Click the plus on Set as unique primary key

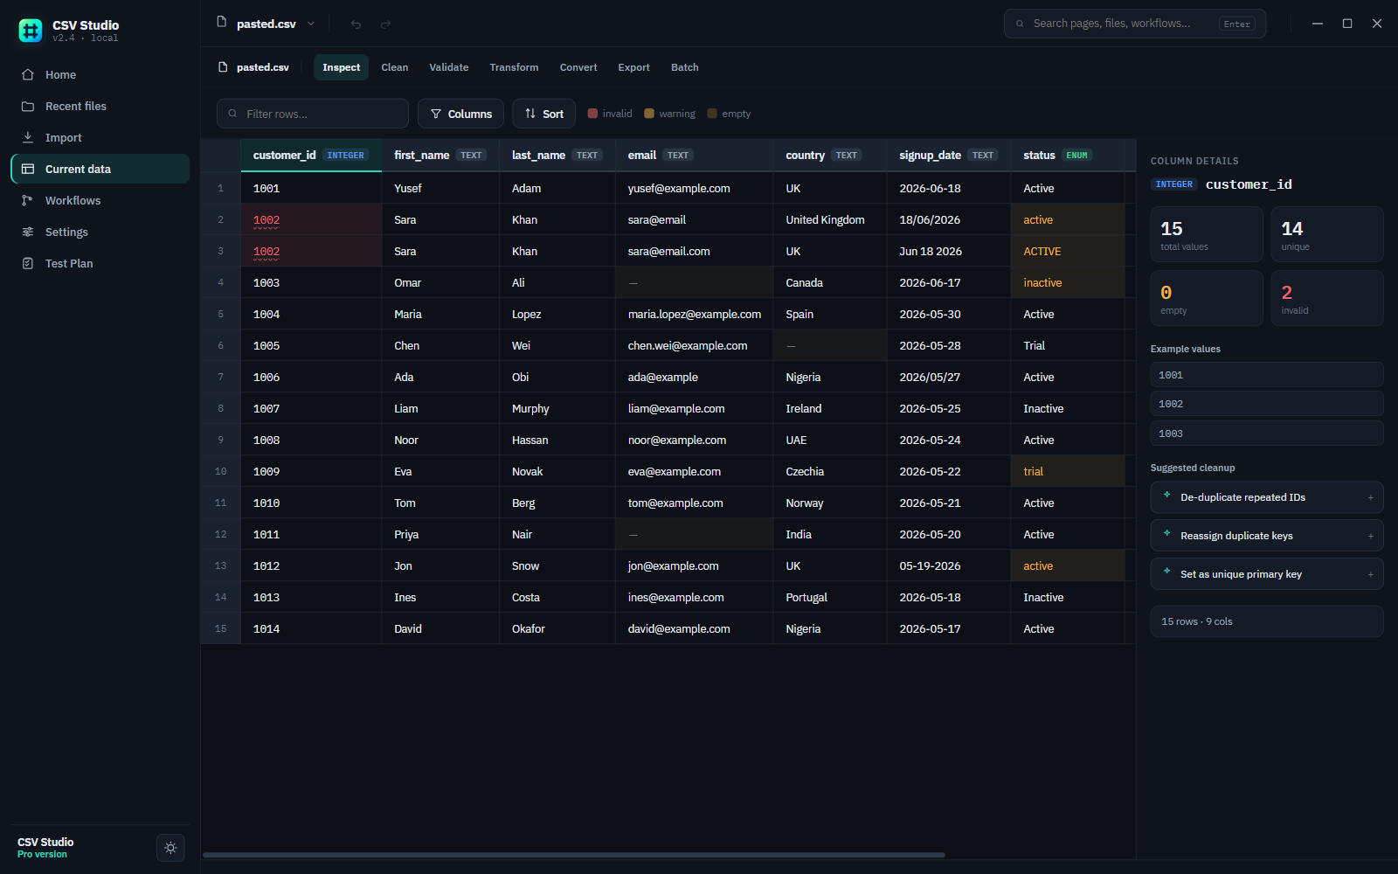click(x=1370, y=574)
